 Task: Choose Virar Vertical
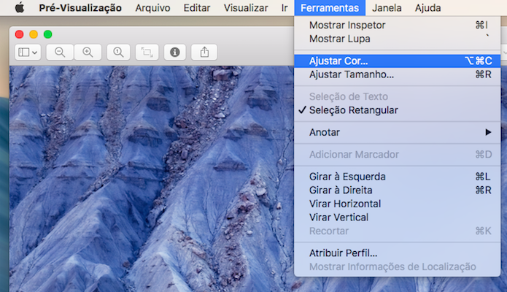(x=398, y=218)
